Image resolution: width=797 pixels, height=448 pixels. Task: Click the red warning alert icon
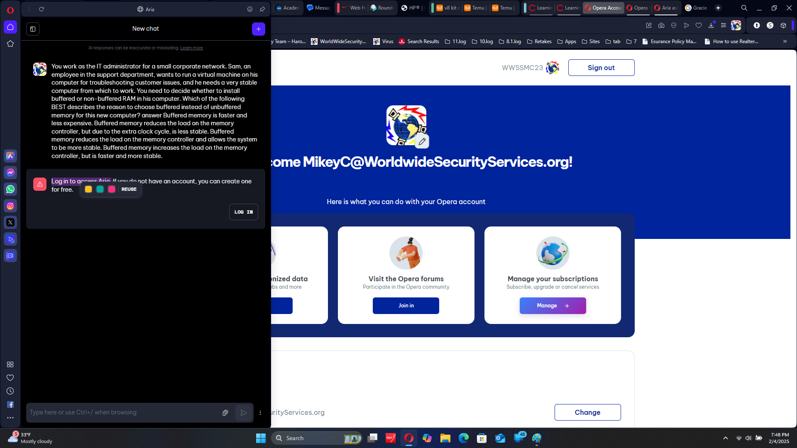click(40, 184)
